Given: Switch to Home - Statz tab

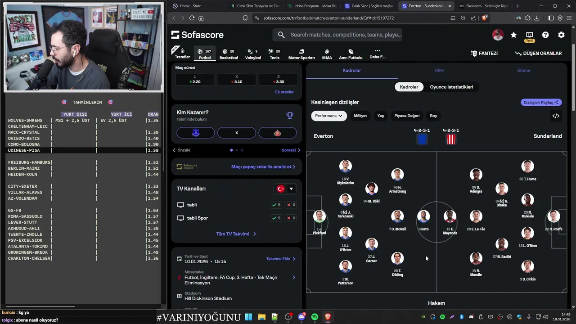Looking at the screenshot, I should coord(197,6).
